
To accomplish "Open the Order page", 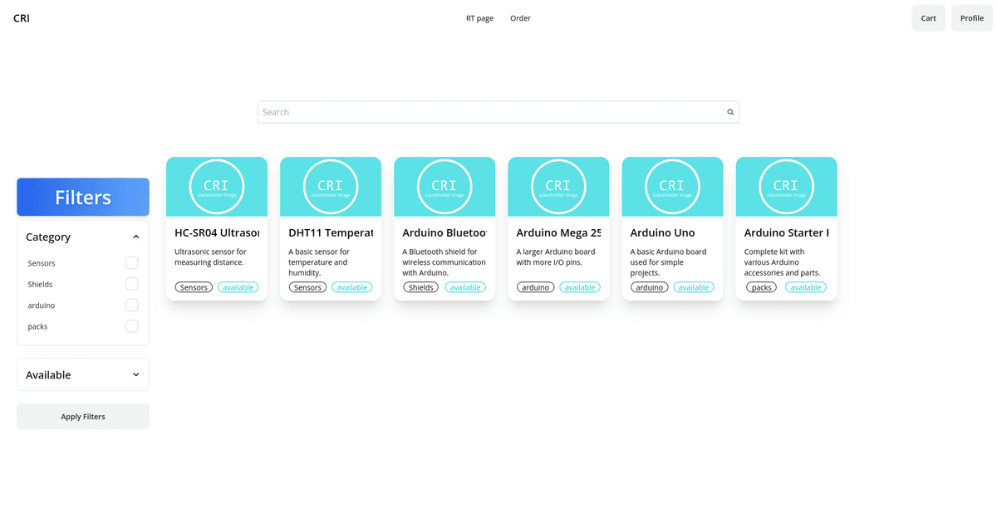I will [x=520, y=18].
